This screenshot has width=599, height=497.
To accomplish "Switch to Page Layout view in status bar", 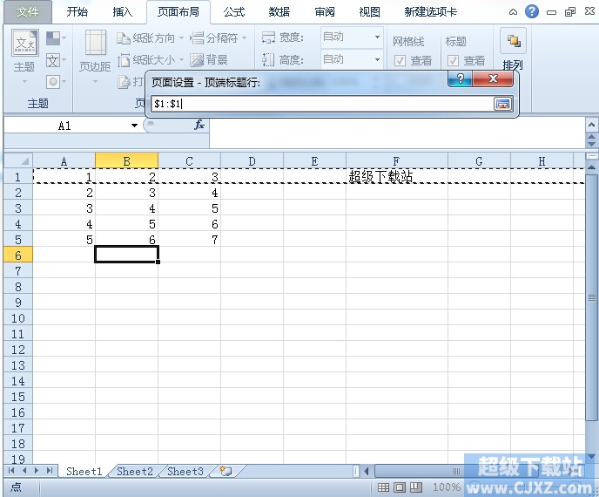I will (400, 487).
